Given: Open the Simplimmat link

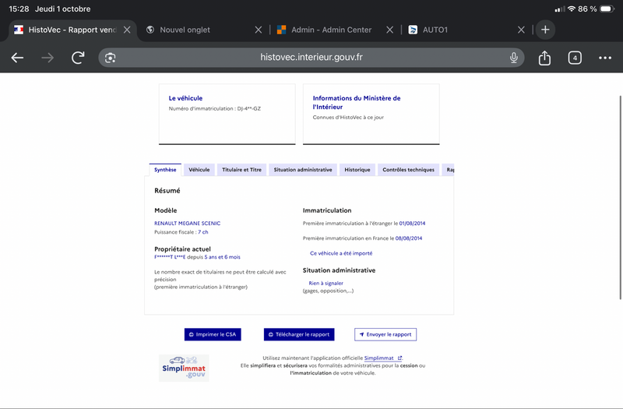Looking at the screenshot, I should (x=383, y=358).
